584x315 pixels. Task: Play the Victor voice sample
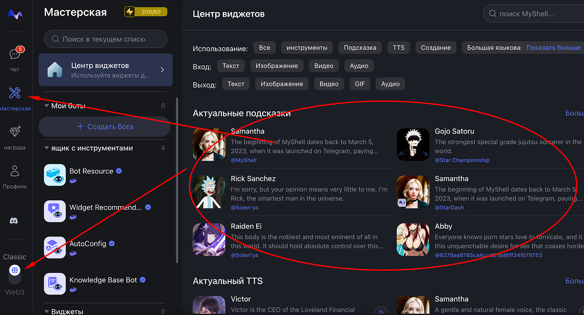tap(381, 311)
